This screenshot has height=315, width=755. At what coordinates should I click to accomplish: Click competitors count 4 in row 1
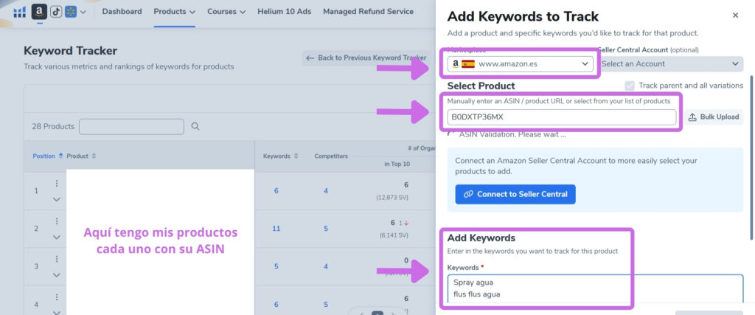click(326, 191)
